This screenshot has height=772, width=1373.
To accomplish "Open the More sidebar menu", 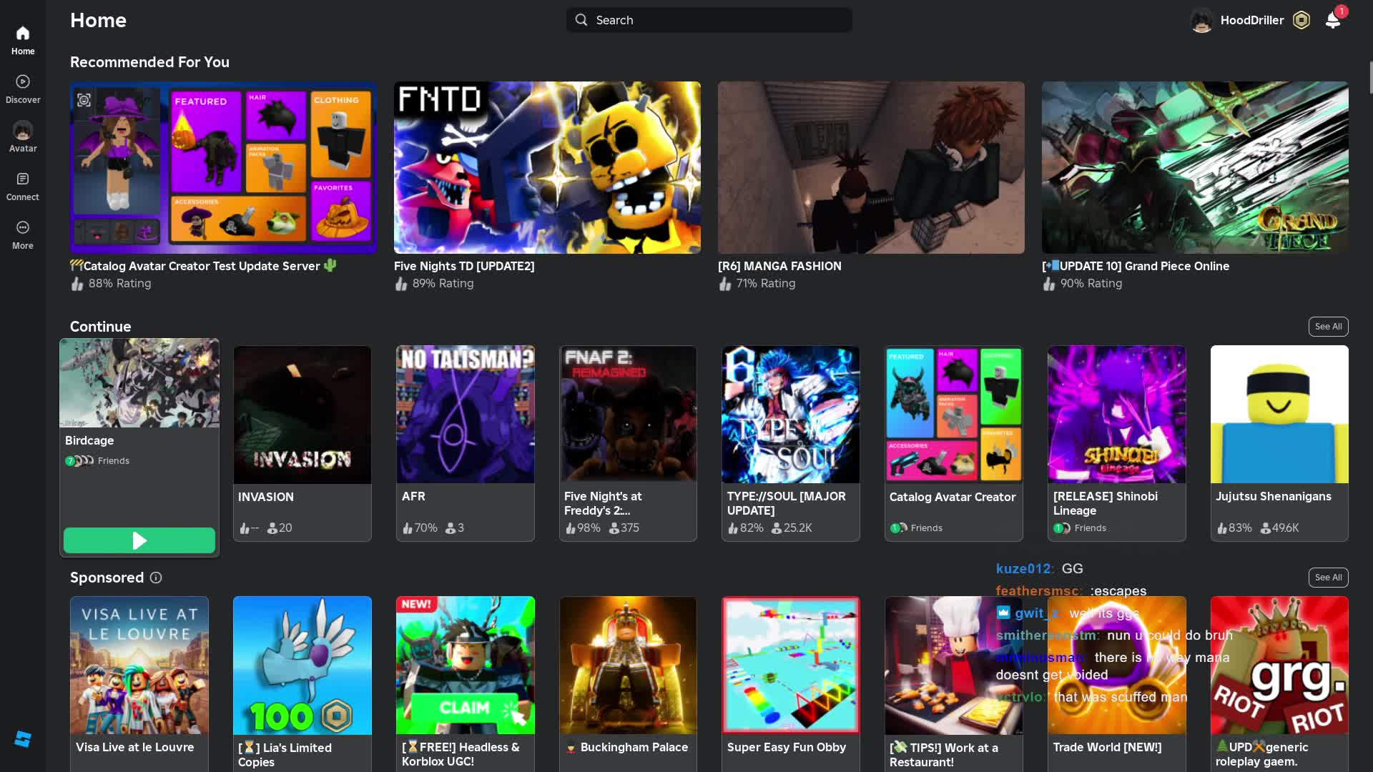I will (x=23, y=228).
